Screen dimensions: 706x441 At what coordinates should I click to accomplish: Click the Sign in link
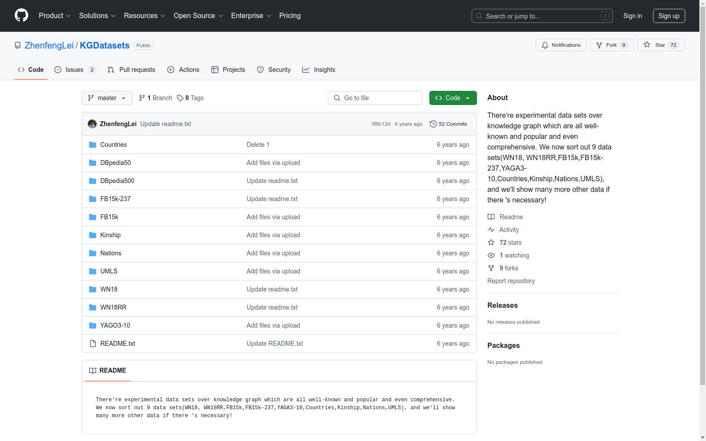pyautogui.click(x=633, y=16)
